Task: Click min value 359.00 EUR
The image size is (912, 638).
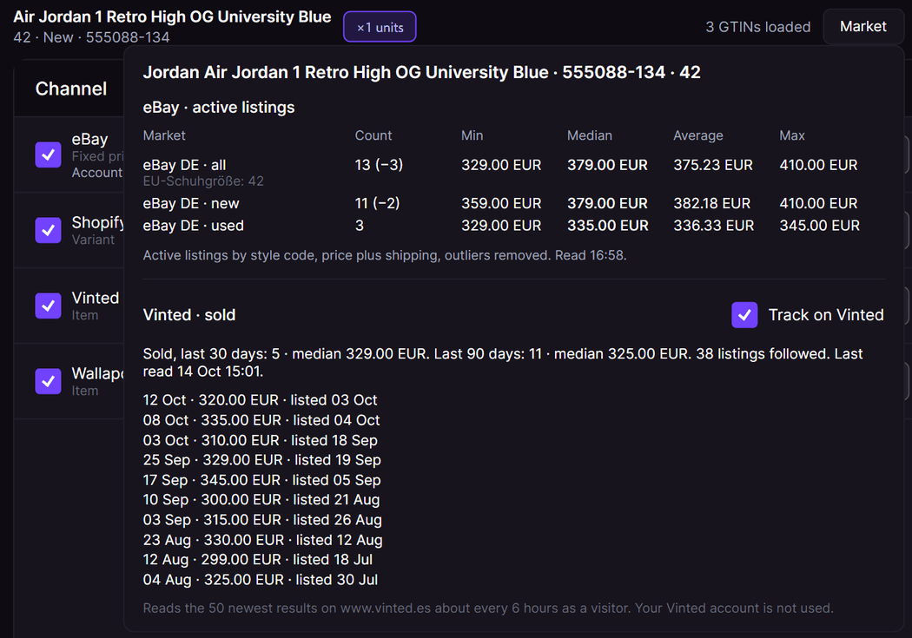Action: tap(501, 203)
